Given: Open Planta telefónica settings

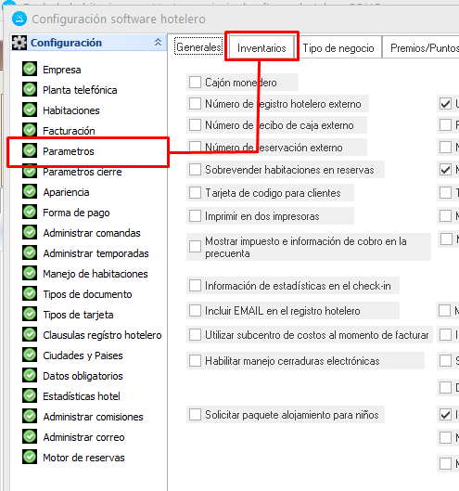Looking at the screenshot, I should pyautogui.click(x=80, y=90).
